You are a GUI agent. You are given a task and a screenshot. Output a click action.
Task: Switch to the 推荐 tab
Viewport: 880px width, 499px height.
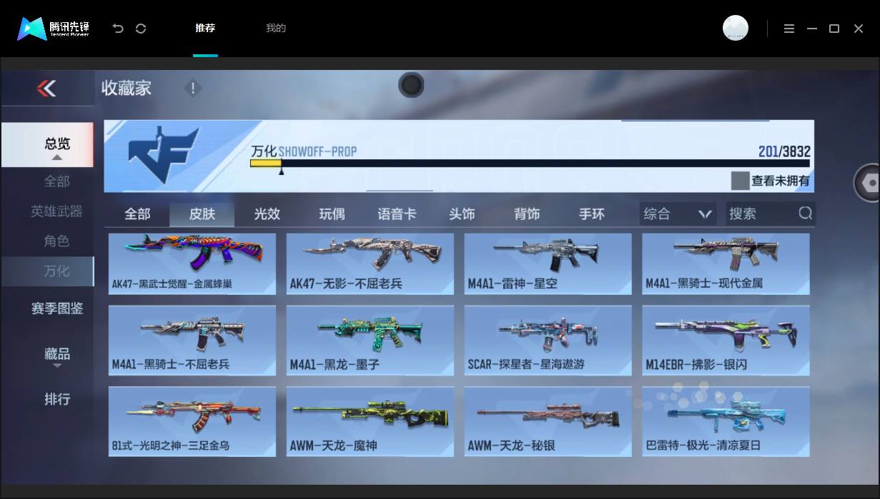coord(205,29)
